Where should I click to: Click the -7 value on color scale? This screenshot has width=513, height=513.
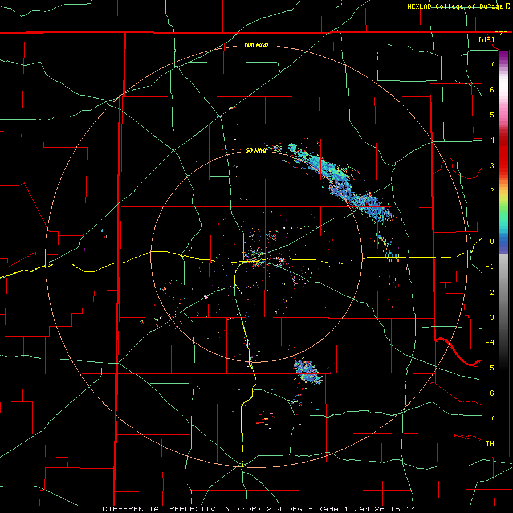490,418
